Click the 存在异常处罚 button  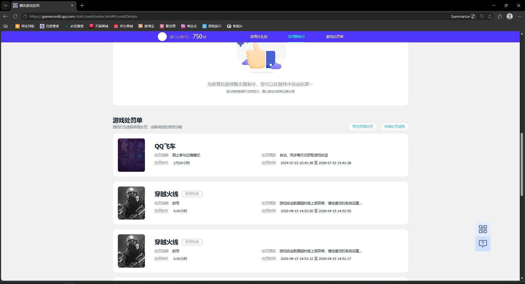point(363,126)
